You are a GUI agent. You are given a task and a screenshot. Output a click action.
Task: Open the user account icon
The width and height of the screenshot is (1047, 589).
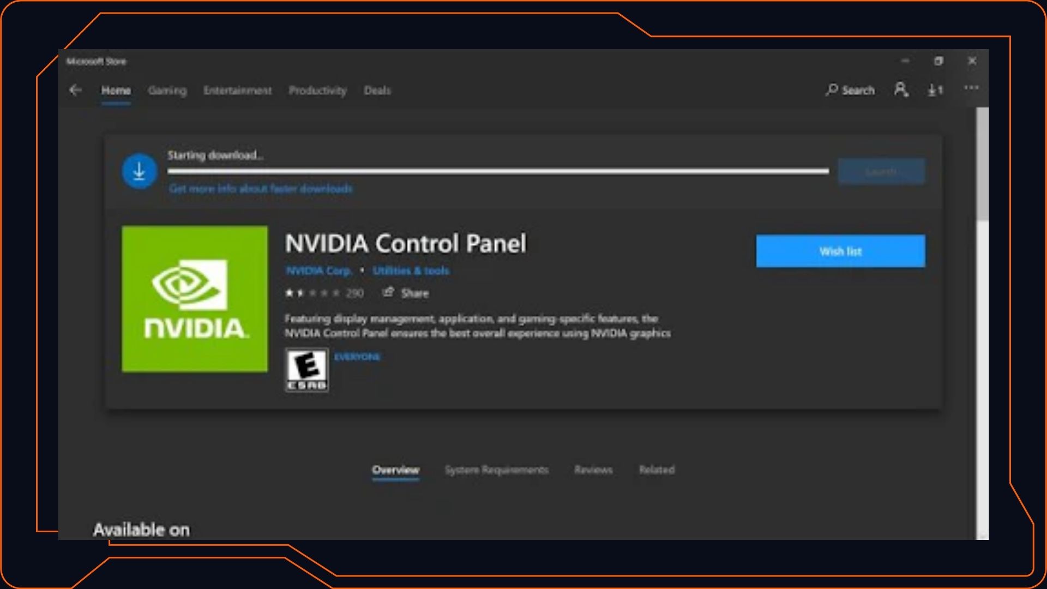click(901, 89)
